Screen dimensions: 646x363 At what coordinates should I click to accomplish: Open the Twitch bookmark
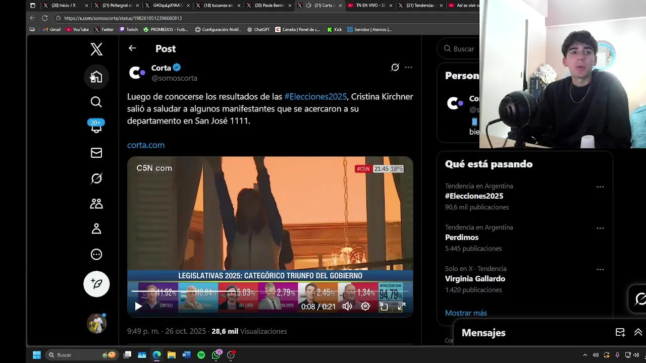(129, 30)
